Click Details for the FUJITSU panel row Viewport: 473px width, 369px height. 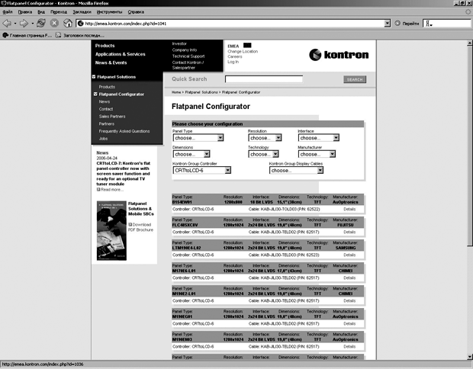349,232
